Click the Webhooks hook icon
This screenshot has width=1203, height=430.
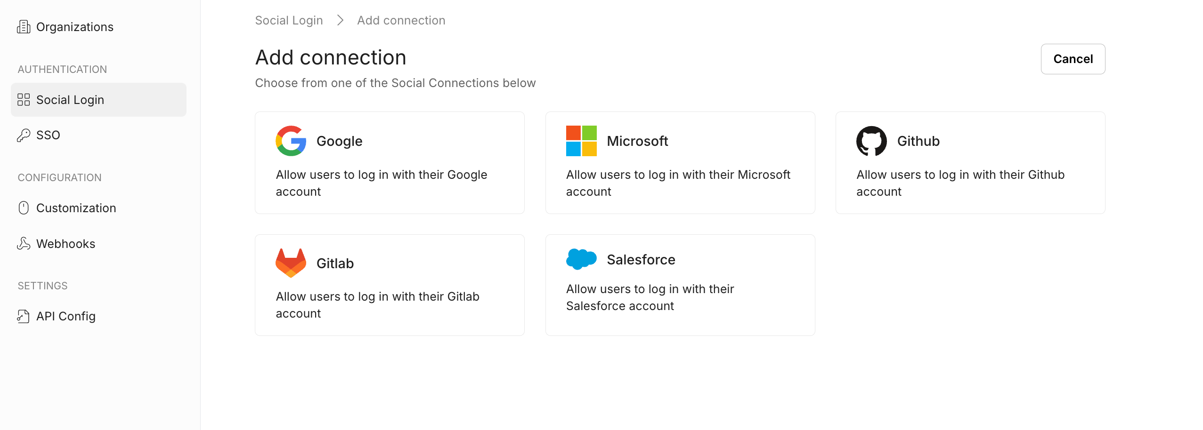[24, 243]
